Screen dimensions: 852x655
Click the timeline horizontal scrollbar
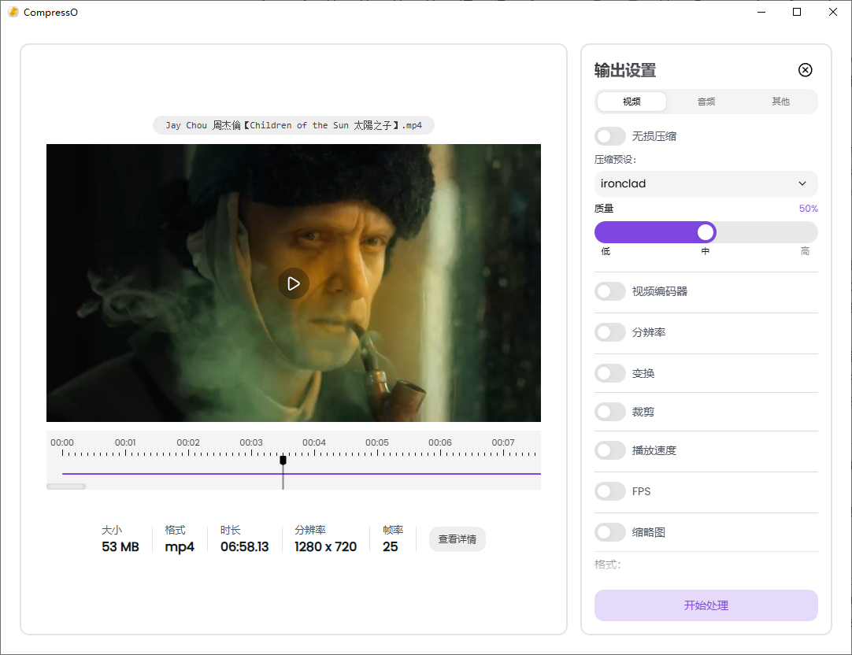pyautogui.click(x=66, y=487)
